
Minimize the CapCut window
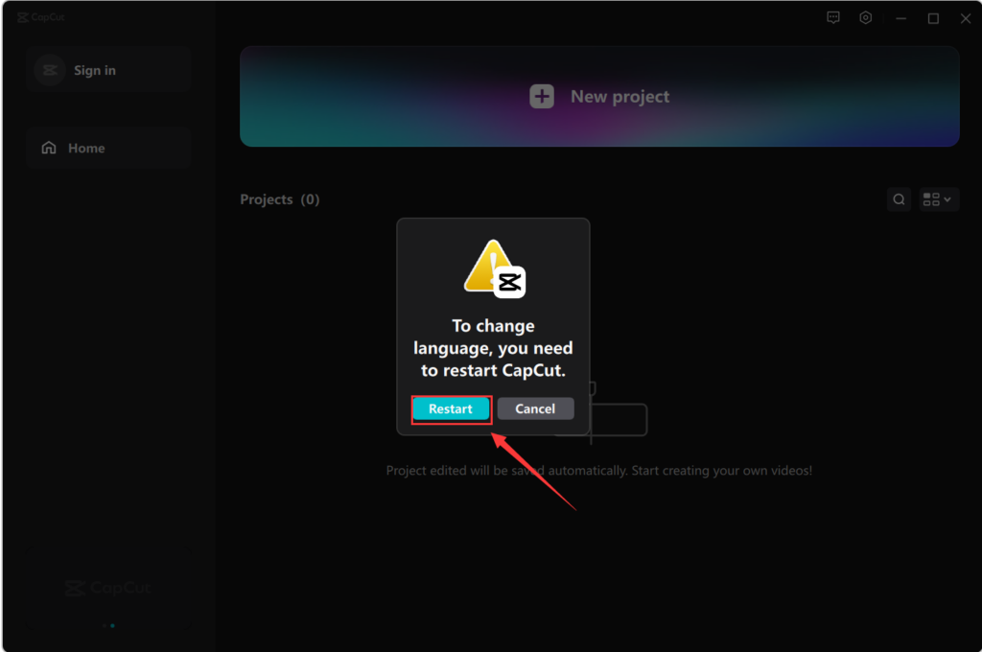click(x=900, y=19)
